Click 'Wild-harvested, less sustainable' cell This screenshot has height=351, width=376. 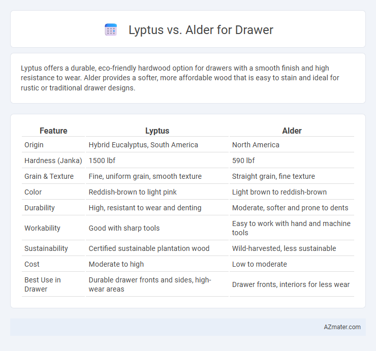coord(284,248)
